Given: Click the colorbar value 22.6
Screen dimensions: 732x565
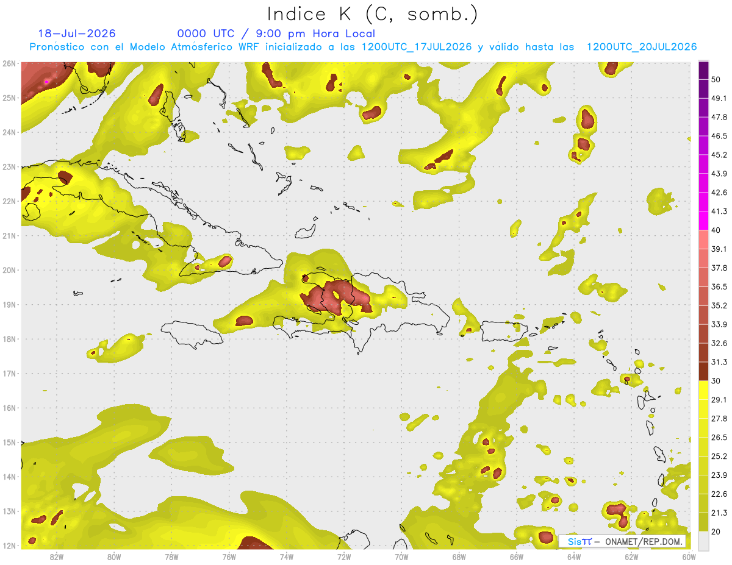Looking at the screenshot, I should (x=719, y=494).
